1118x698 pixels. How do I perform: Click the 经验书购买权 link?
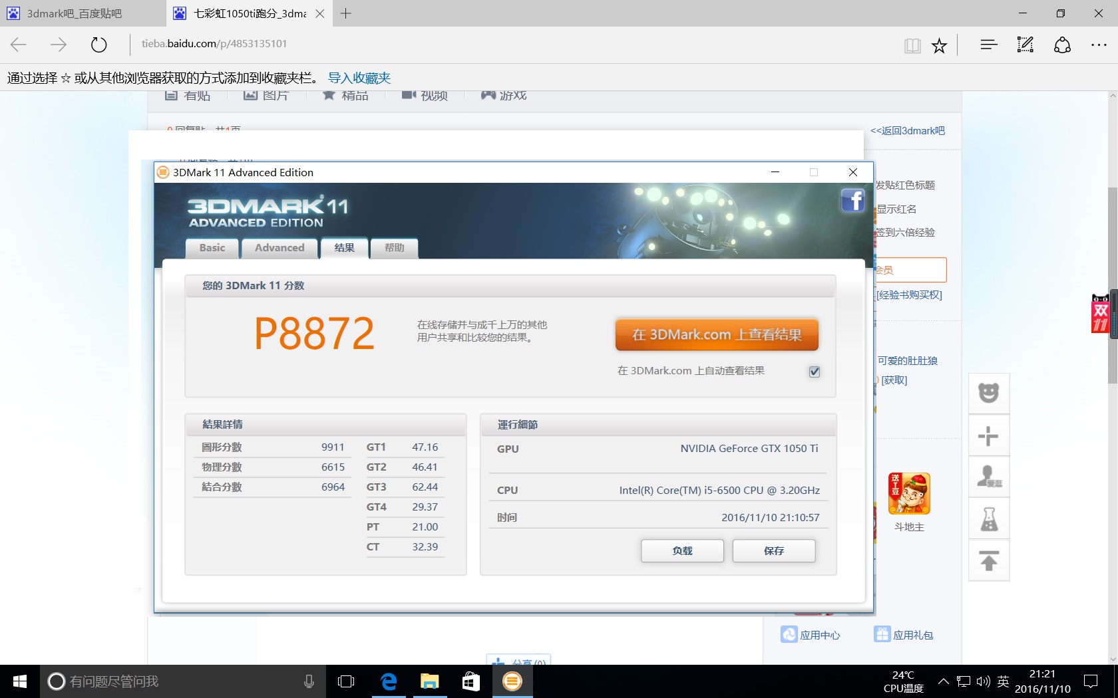(909, 295)
